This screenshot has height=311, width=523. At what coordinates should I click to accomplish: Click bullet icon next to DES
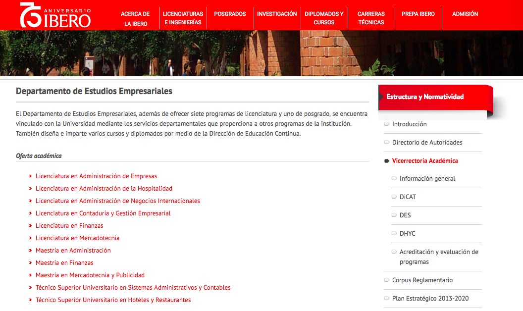tap(394, 215)
